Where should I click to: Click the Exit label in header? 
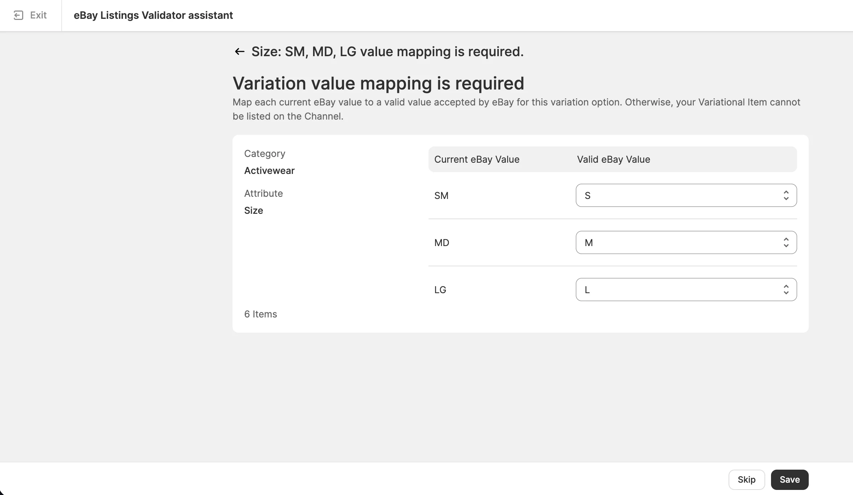pos(38,15)
